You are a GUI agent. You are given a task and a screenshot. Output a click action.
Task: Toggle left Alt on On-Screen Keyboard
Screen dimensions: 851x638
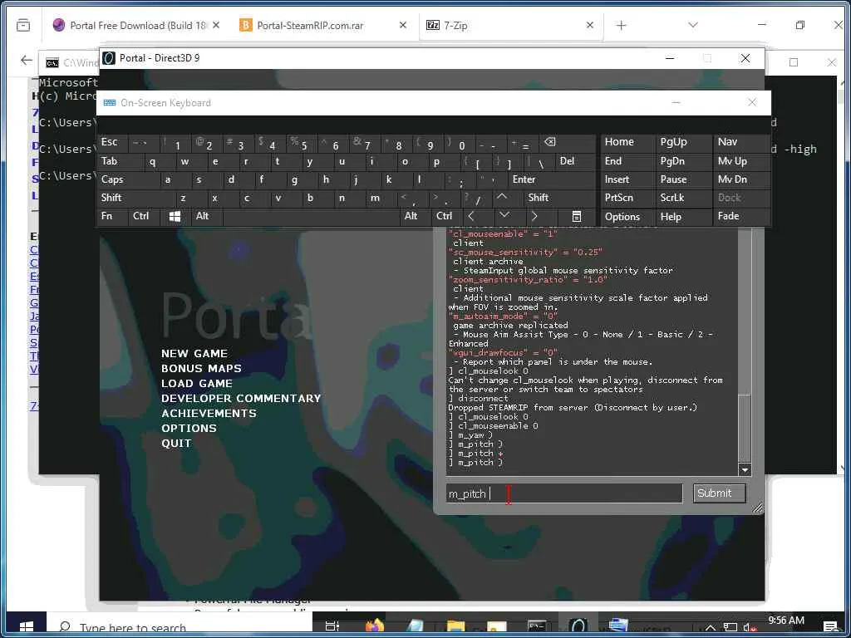[x=205, y=217]
